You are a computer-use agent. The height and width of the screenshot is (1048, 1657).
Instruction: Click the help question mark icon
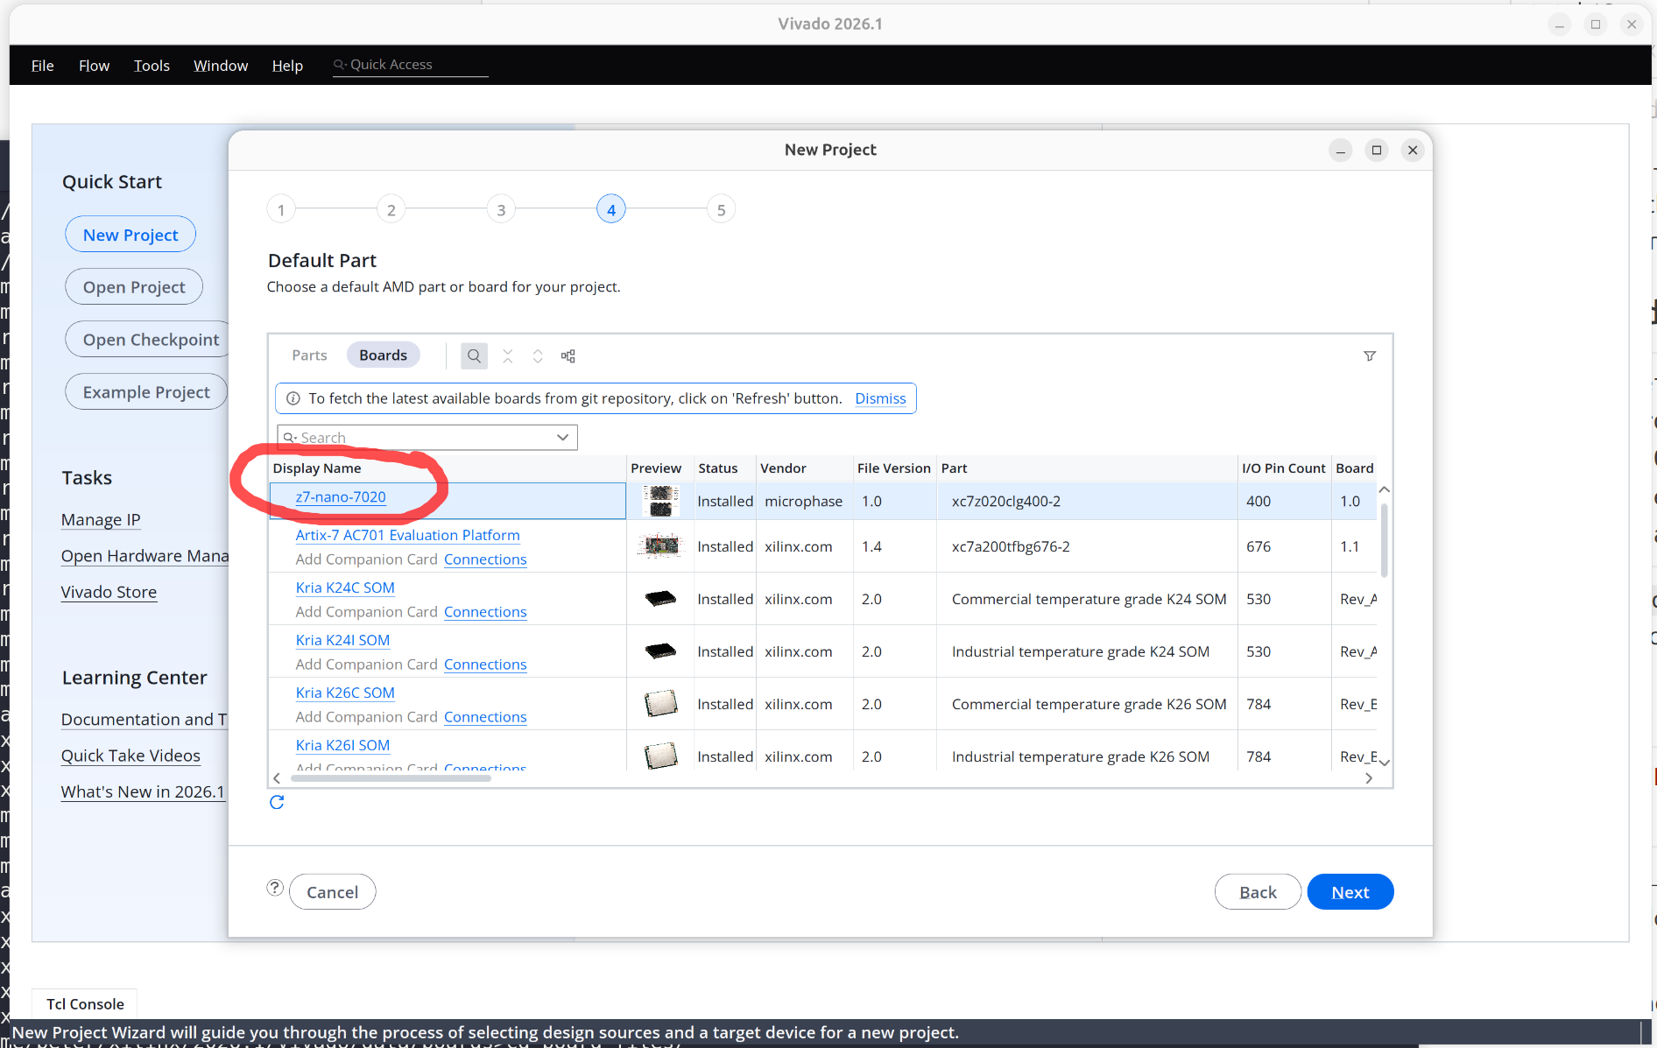pos(275,888)
